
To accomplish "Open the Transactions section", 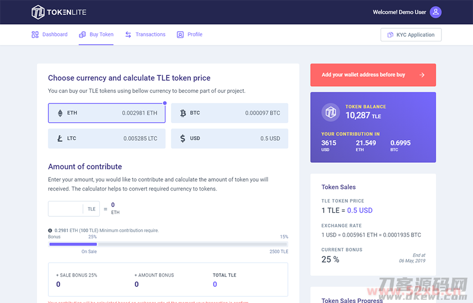I will [x=145, y=35].
